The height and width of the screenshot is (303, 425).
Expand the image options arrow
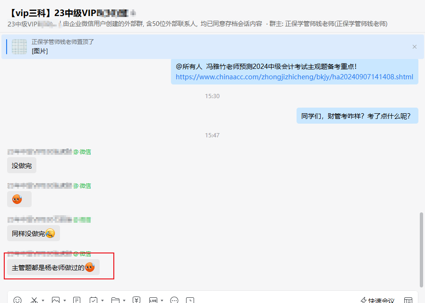coord(65,300)
